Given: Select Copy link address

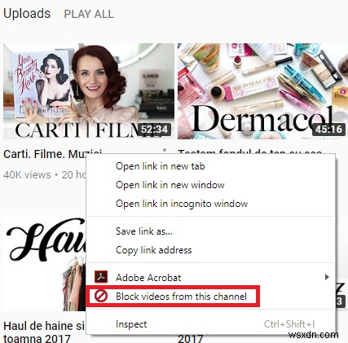Looking at the screenshot, I should pyautogui.click(x=153, y=250).
